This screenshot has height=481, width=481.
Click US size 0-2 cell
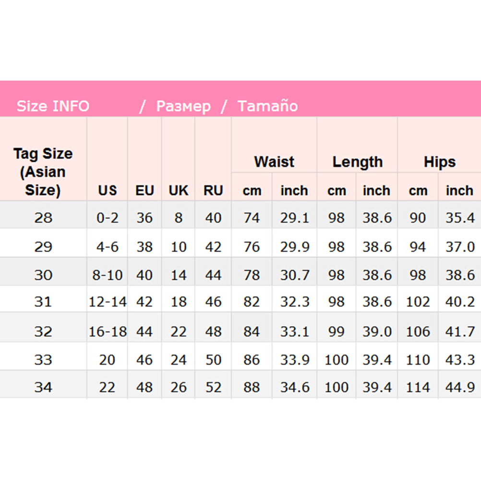[107, 218]
